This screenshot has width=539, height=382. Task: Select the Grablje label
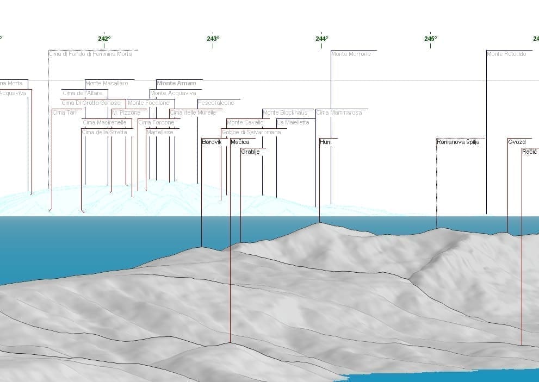(x=250, y=152)
